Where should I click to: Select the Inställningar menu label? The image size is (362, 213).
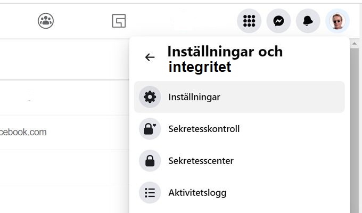(194, 97)
